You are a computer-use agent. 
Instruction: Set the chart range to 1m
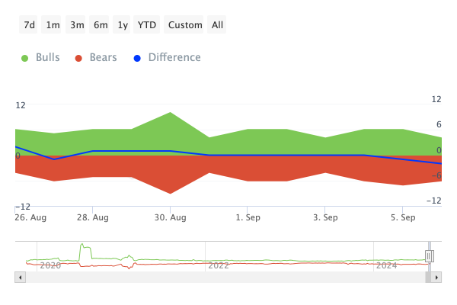click(53, 25)
